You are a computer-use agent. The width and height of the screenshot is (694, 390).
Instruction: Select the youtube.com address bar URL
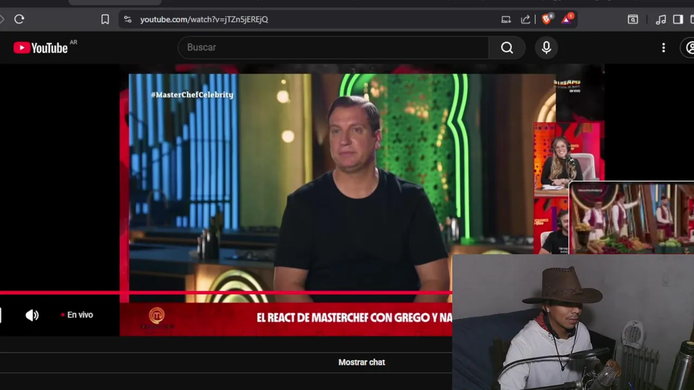coord(204,19)
